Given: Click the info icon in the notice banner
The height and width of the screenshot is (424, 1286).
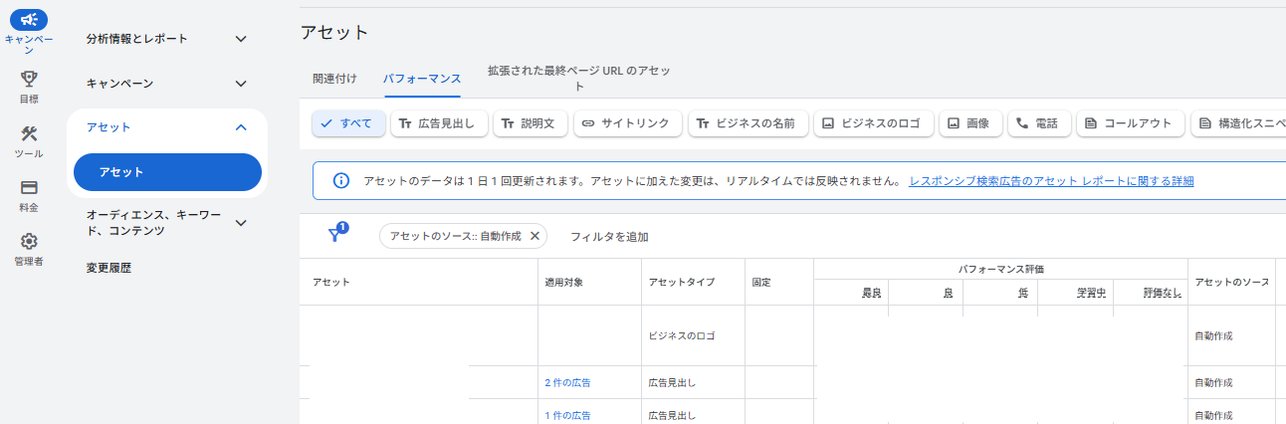Looking at the screenshot, I should pyautogui.click(x=340, y=181).
